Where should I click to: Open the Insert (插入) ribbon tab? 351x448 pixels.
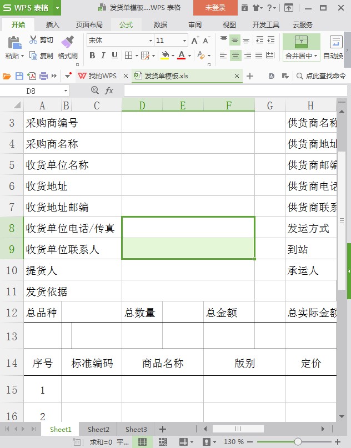(53, 25)
